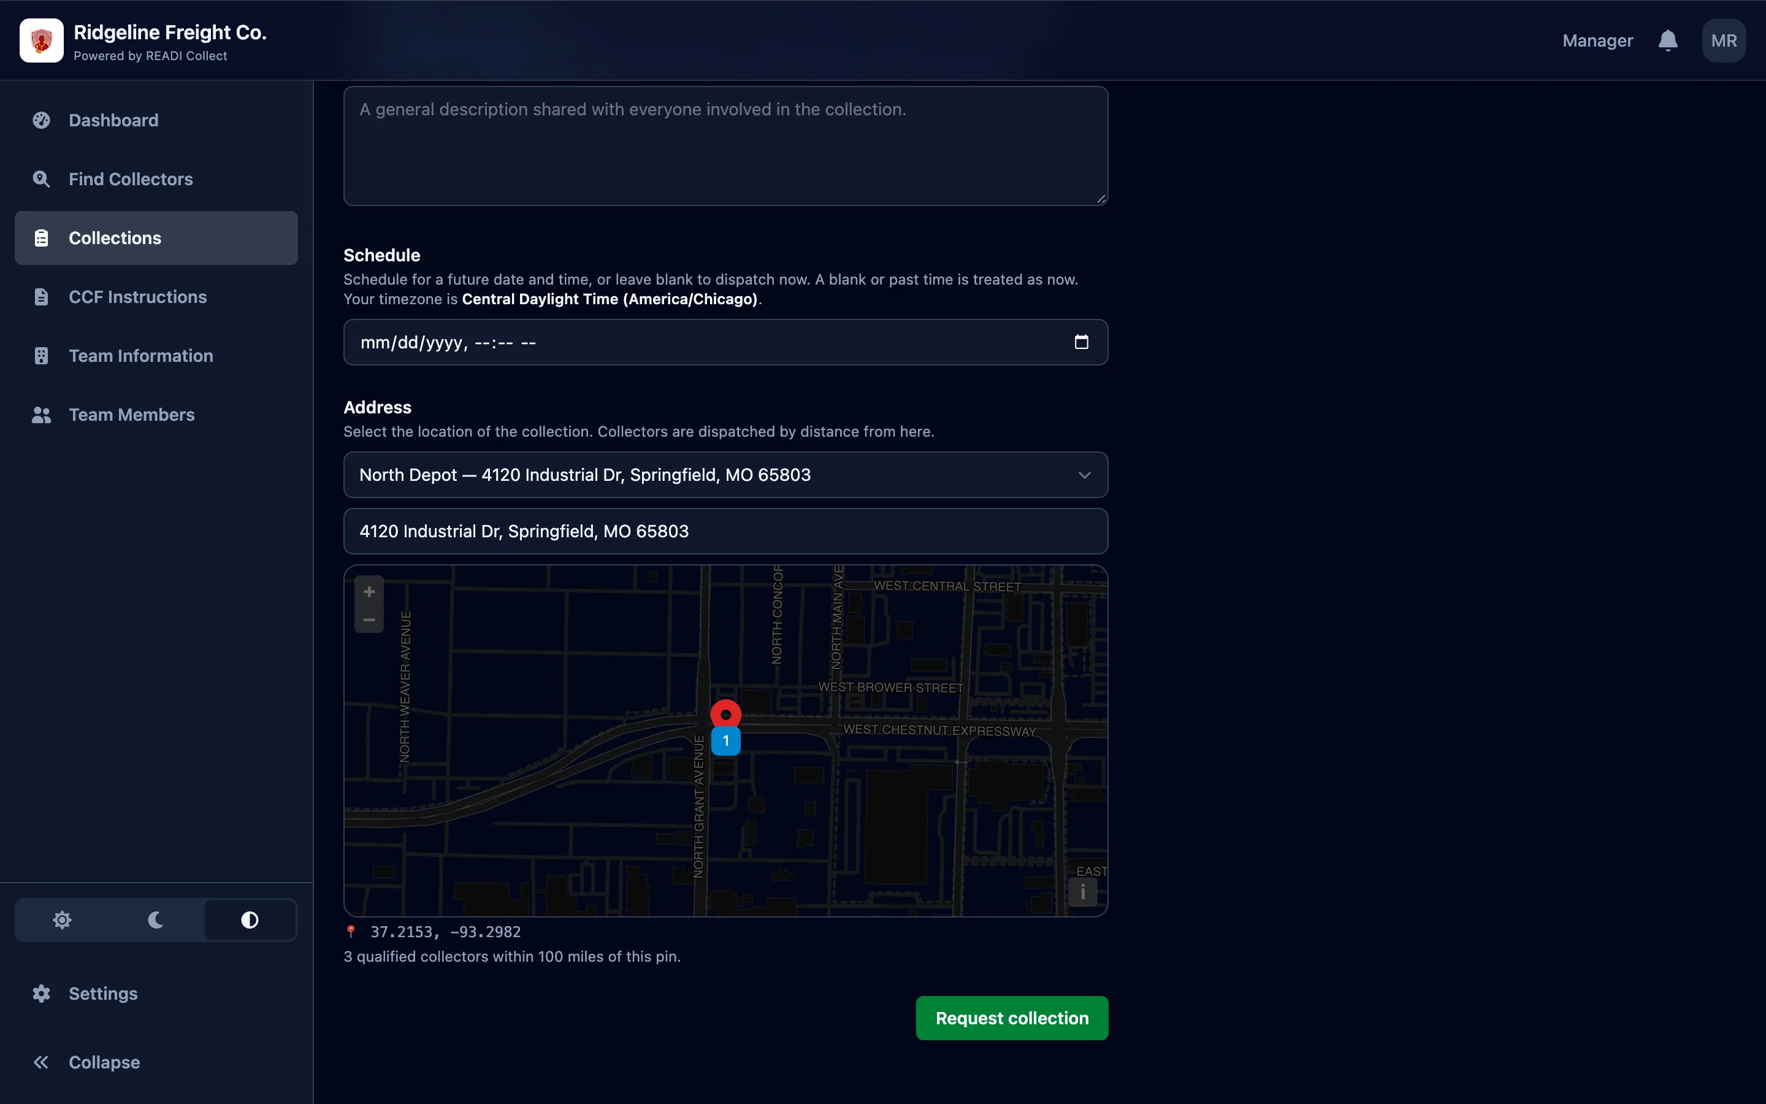Focus the general description text area
The image size is (1766, 1104).
[x=725, y=146]
